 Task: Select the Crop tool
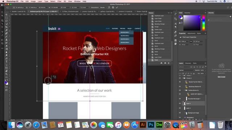7,27
